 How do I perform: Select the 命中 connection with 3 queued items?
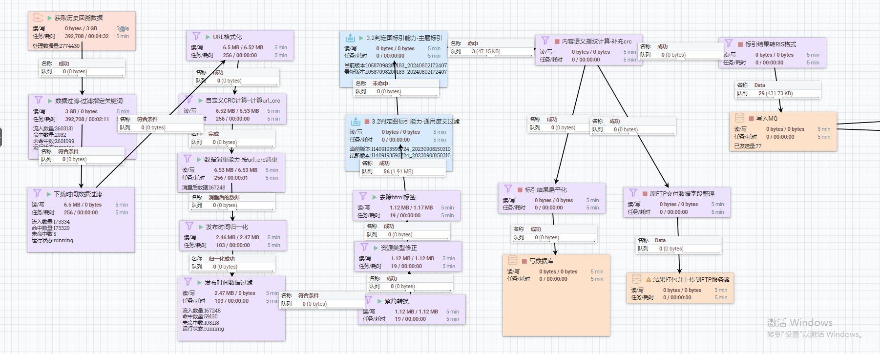[x=492, y=47]
